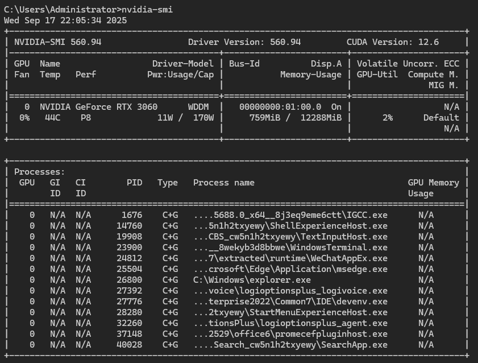Click the Process name column header

pos(224,183)
